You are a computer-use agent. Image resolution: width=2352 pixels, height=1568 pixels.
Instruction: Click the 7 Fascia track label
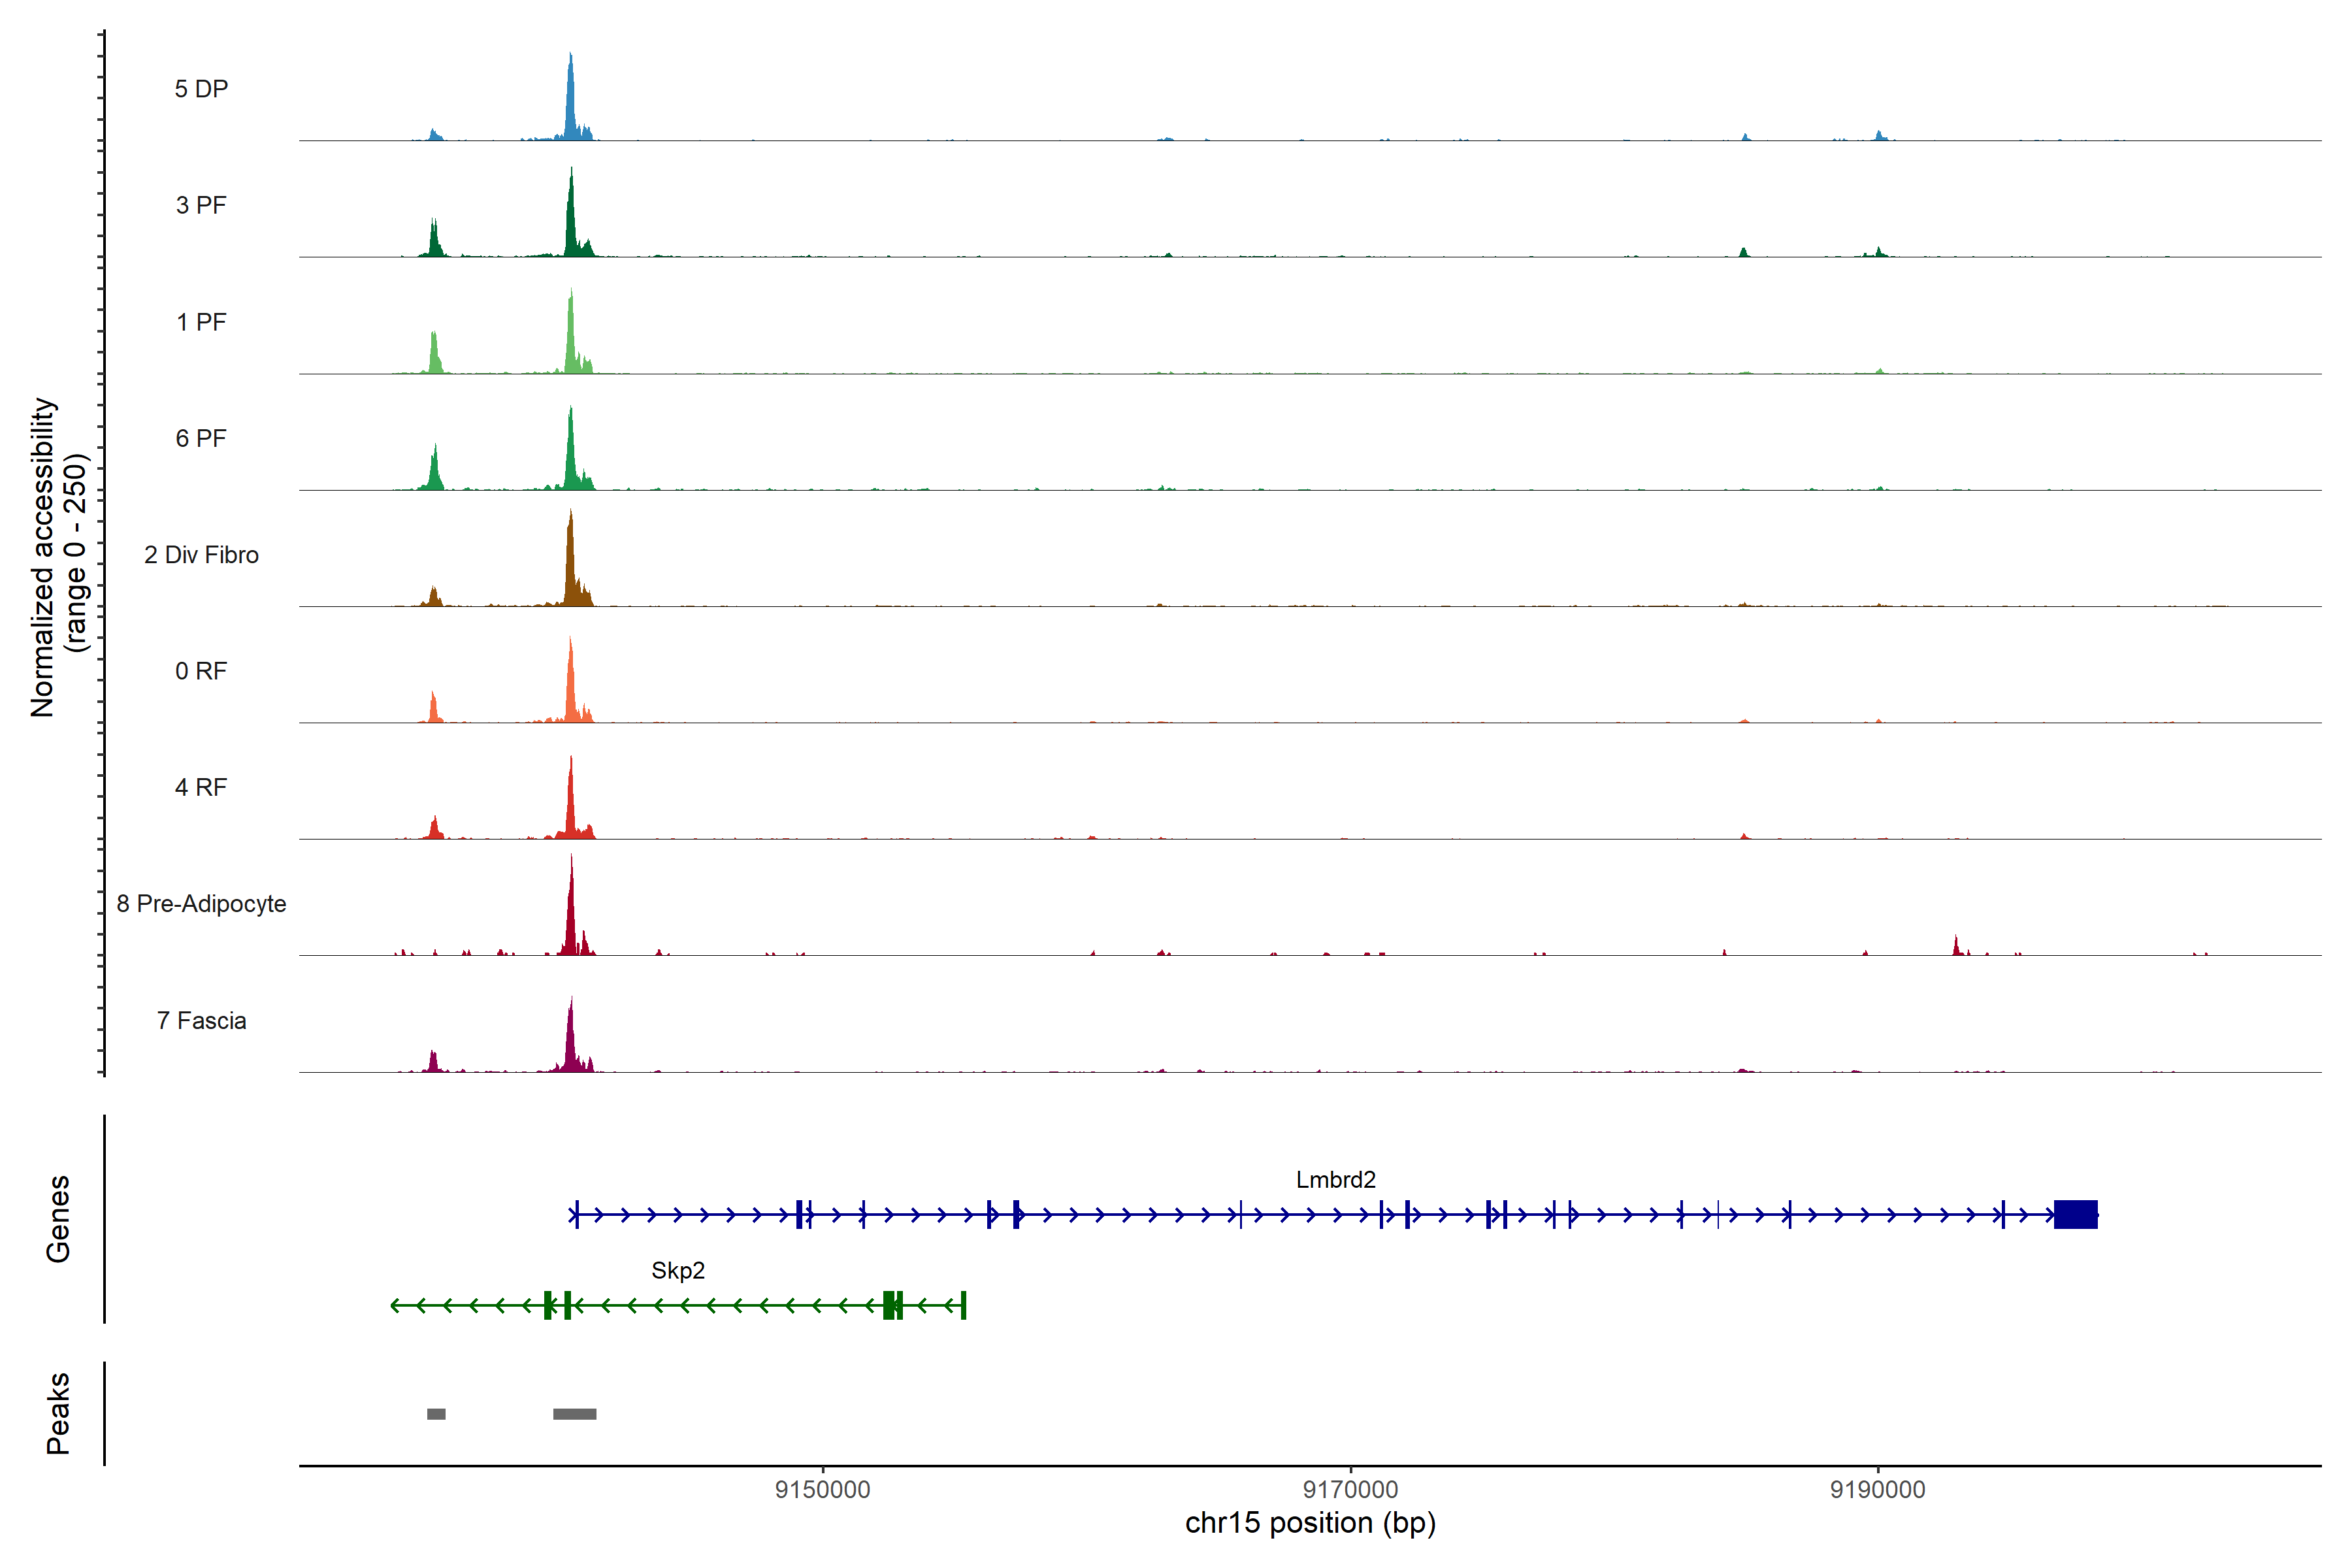pyautogui.click(x=201, y=1020)
